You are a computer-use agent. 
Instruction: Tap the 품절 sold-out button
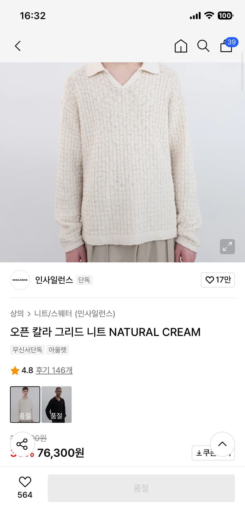[141, 488]
